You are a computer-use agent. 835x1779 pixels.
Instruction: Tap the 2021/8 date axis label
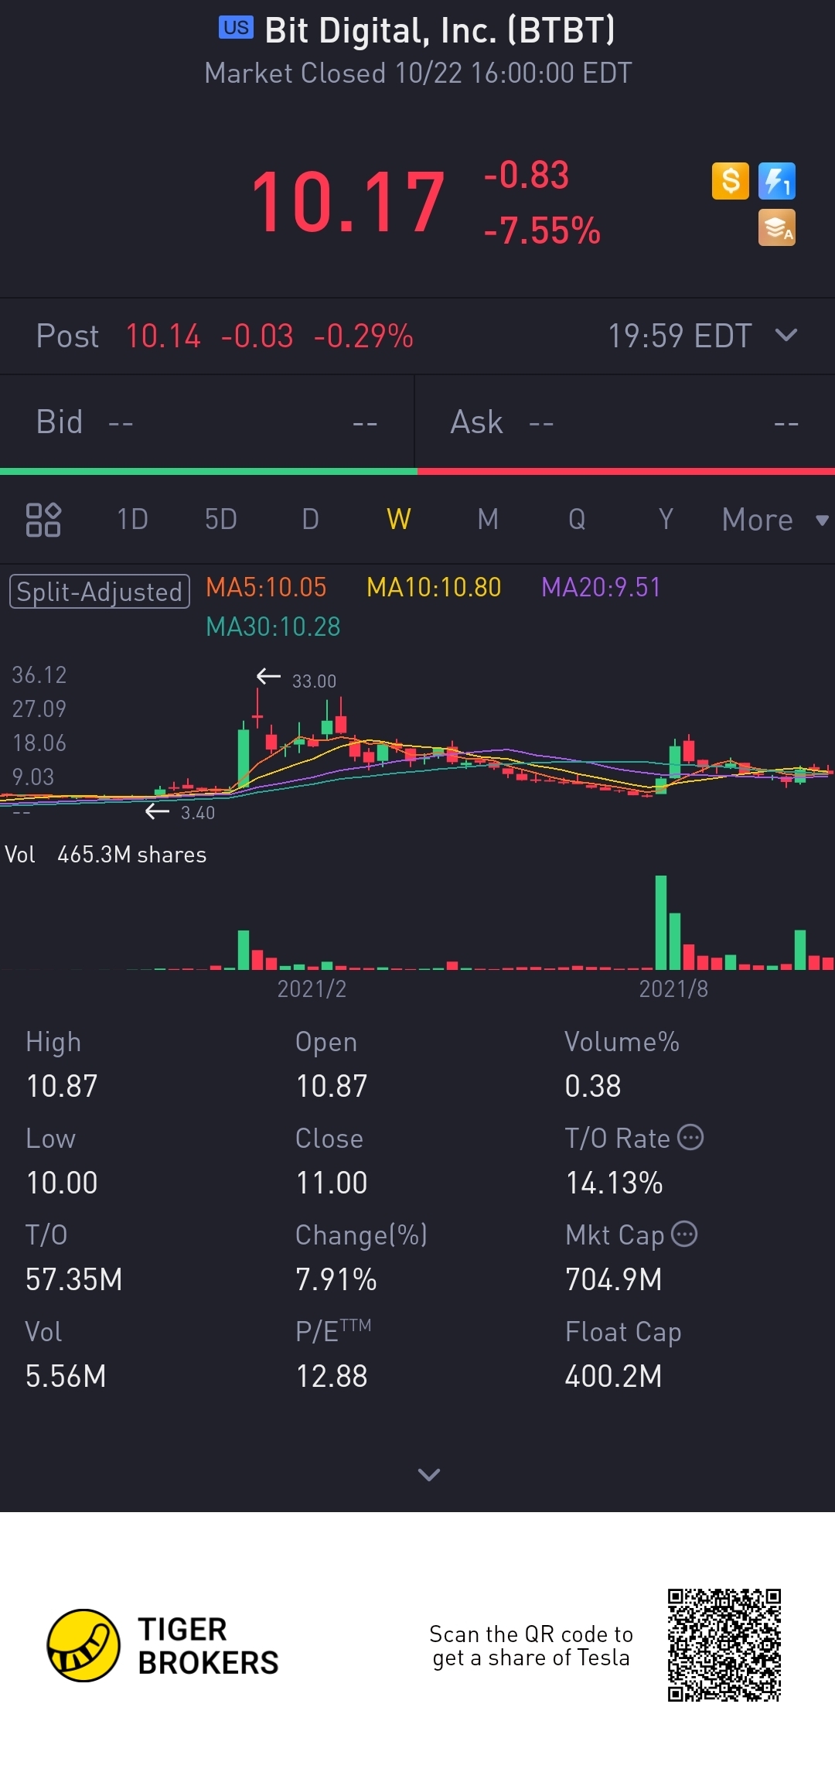[x=673, y=989]
